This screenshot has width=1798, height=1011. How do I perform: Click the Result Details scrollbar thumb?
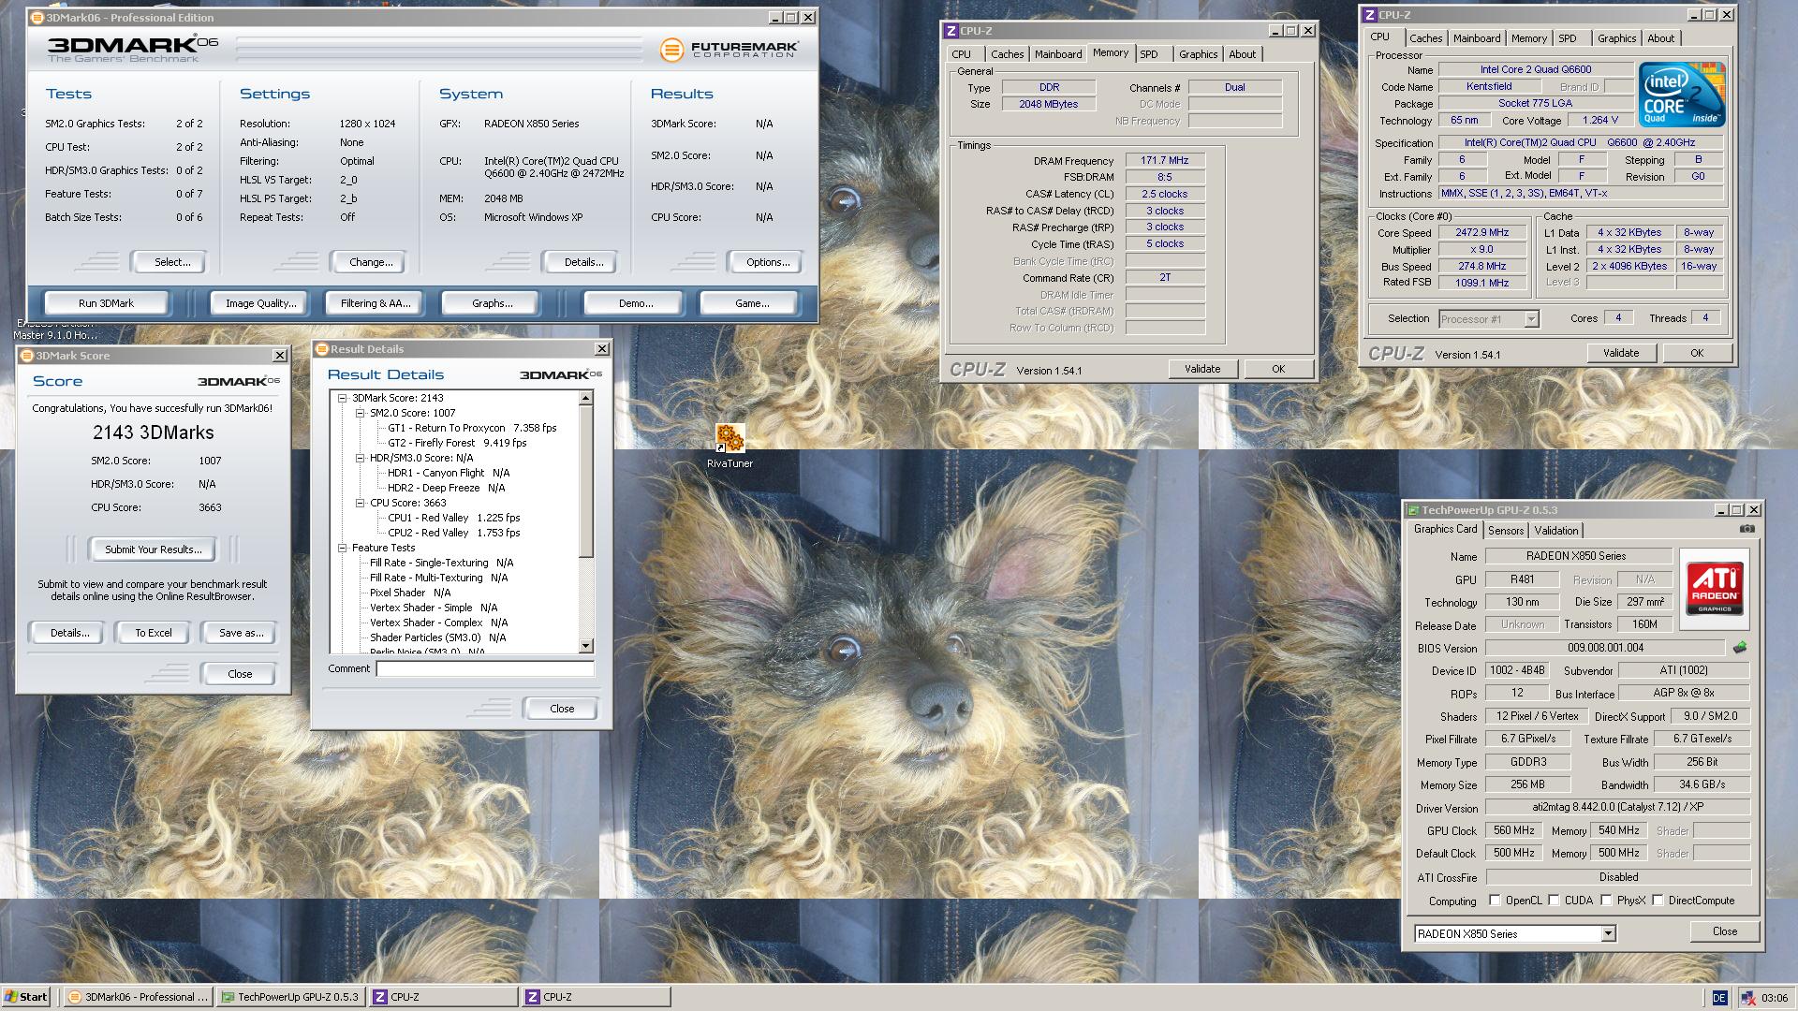pyautogui.click(x=586, y=482)
